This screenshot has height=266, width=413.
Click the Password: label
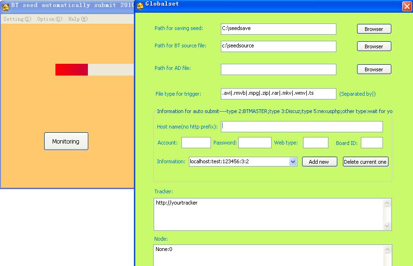click(x=225, y=143)
